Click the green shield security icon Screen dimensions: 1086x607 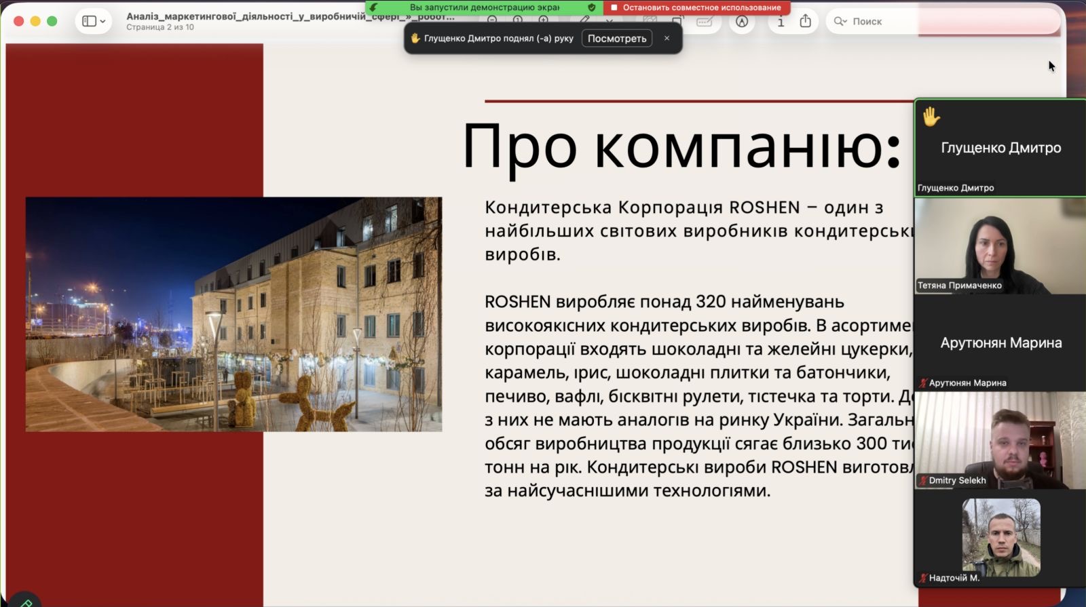[x=591, y=7]
